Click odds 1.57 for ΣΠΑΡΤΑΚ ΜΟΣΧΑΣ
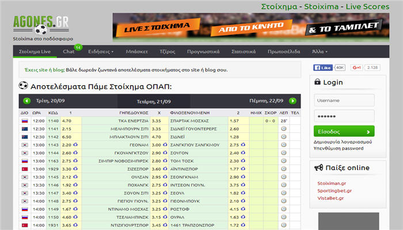 pos(234,121)
